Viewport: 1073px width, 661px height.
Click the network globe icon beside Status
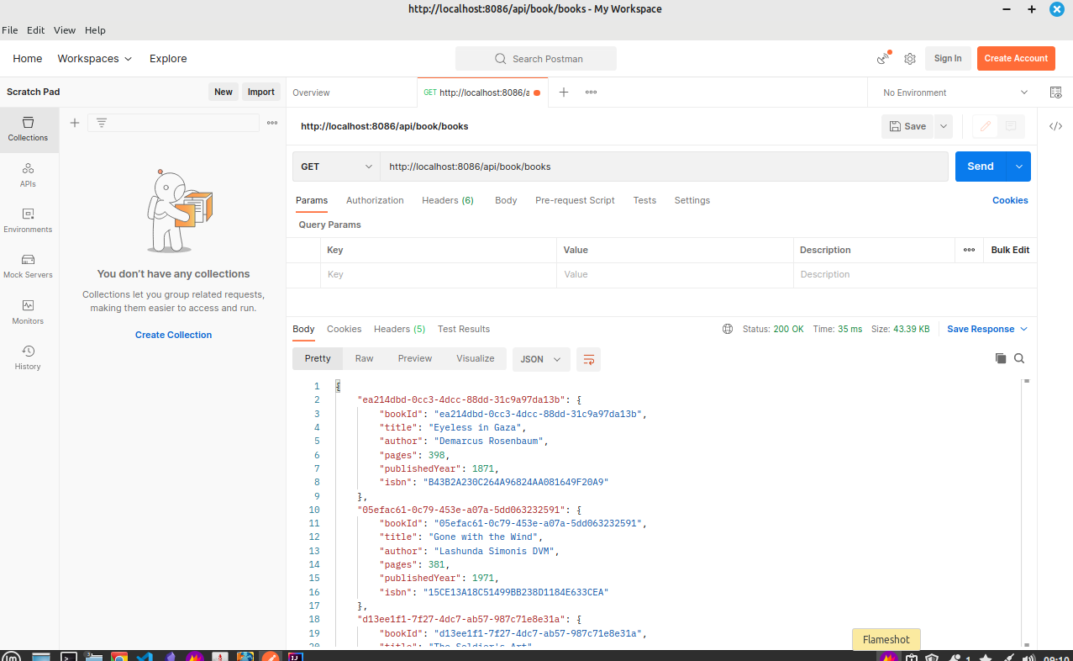coord(728,329)
